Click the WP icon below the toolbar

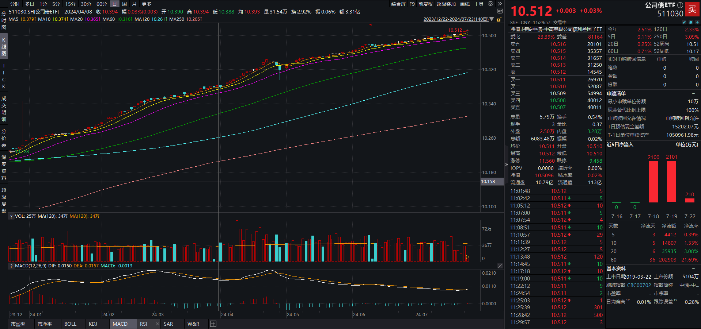click(500, 11)
